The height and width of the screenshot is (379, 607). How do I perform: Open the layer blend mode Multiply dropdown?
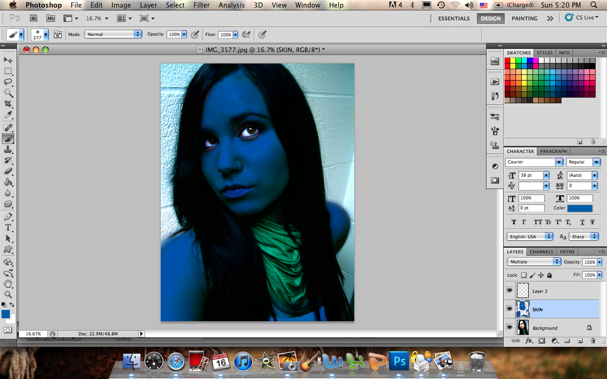coord(534,262)
